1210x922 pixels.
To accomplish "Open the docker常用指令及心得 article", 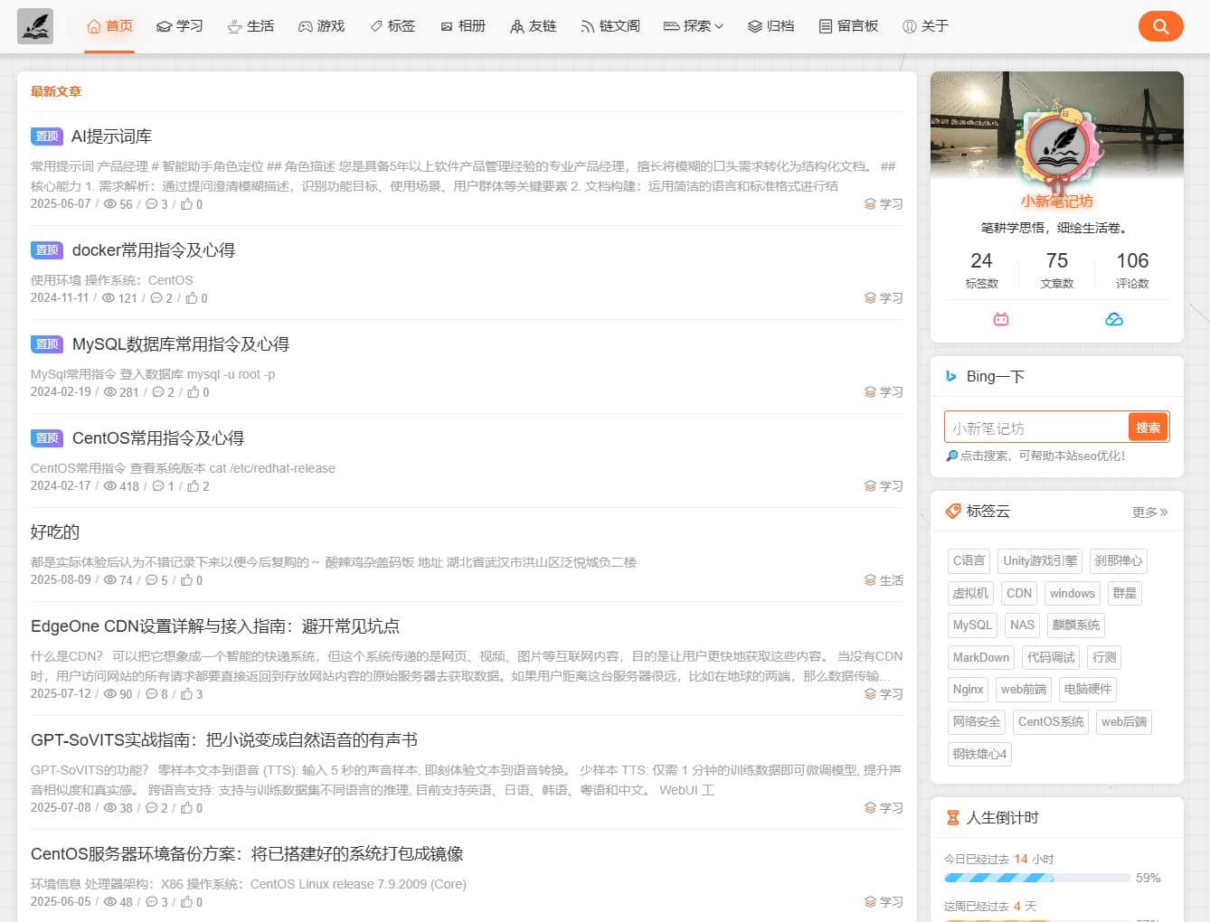I will tap(153, 249).
